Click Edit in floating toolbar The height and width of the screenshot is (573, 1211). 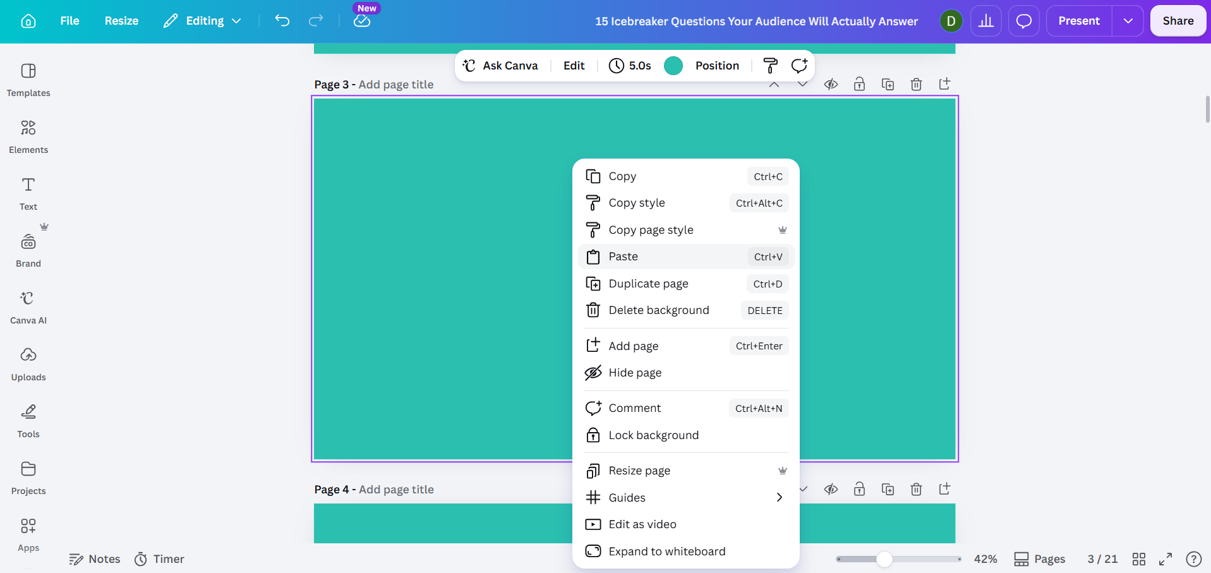tap(574, 66)
